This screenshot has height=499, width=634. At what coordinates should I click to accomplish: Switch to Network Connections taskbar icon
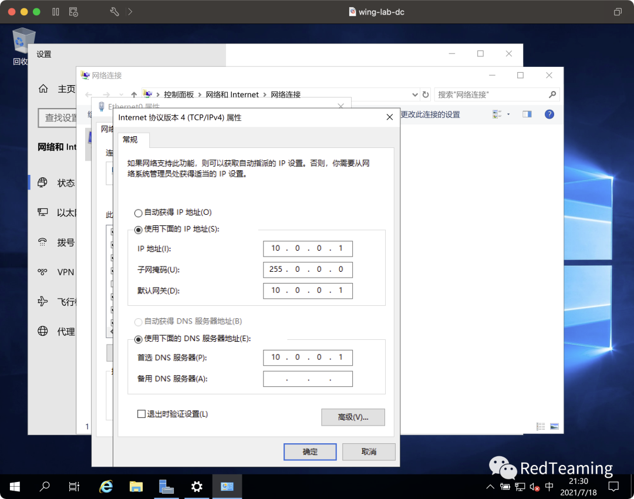pyautogui.click(x=227, y=487)
